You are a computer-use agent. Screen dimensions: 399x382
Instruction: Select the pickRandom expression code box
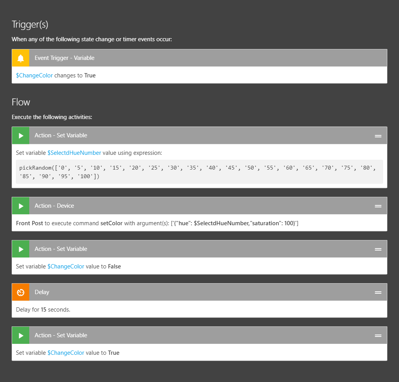pos(199,172)
